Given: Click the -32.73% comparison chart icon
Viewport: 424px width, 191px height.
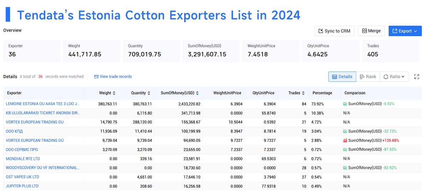Looking at the screenshot, I should point(345,131).
